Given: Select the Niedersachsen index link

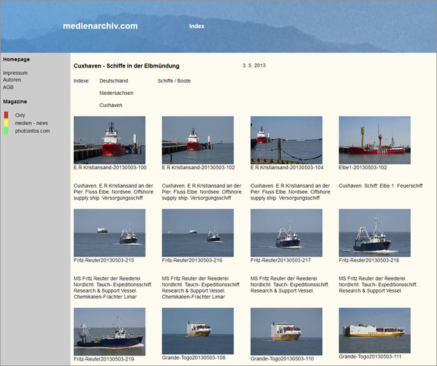Looking at the screenshot, I should 116,93.
